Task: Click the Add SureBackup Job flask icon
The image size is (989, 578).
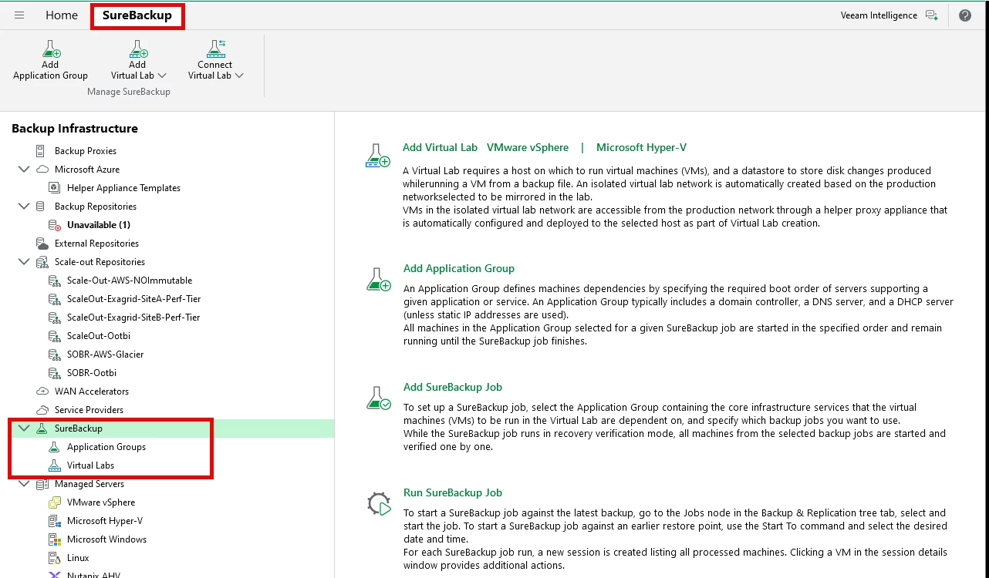Action: [379, 398]
